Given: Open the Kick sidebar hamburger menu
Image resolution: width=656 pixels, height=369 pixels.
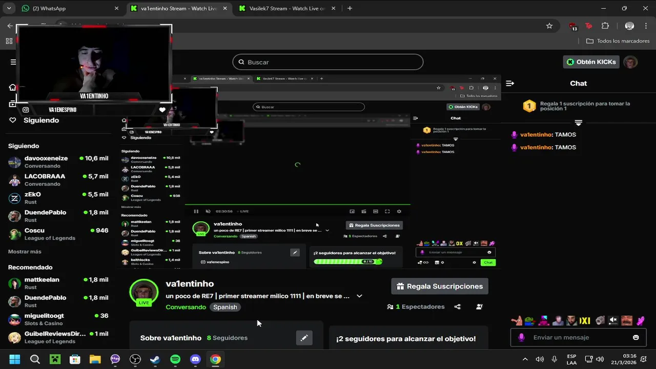Looking at the screenshot, I should tap(13, 62).
